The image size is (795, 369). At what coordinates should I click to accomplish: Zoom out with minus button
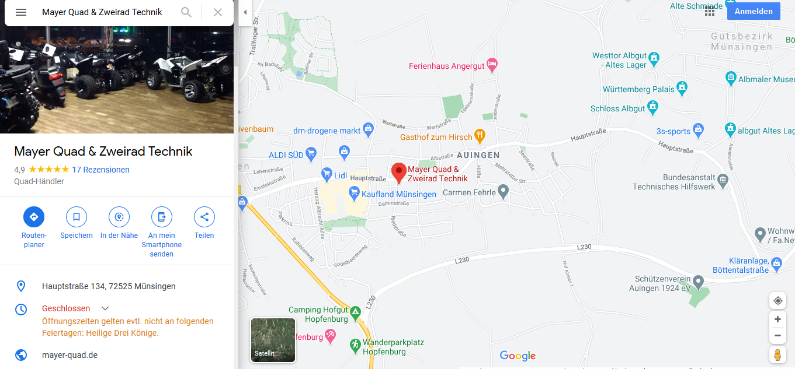(x=777, y=336)
